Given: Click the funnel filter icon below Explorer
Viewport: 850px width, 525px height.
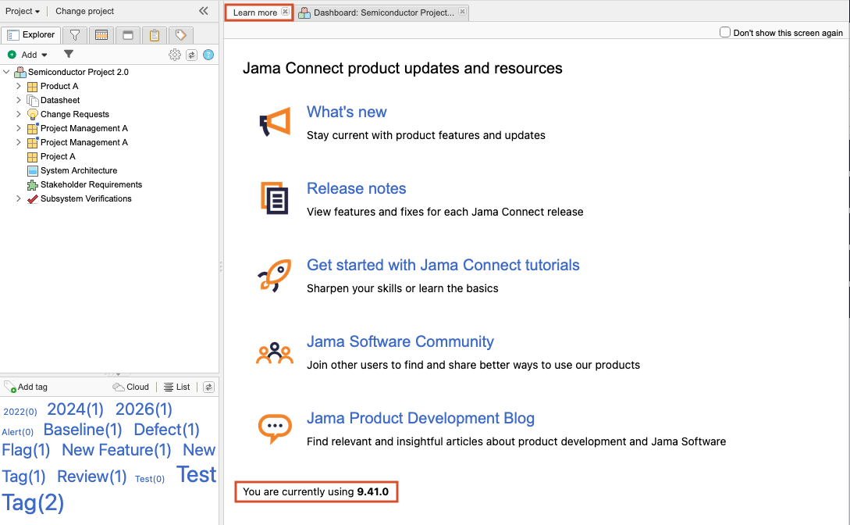Looking at the screenshot, I should coord(69,54).
